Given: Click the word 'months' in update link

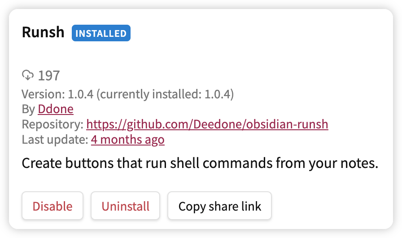Looking at the screenshot, I should coord(121,140).
